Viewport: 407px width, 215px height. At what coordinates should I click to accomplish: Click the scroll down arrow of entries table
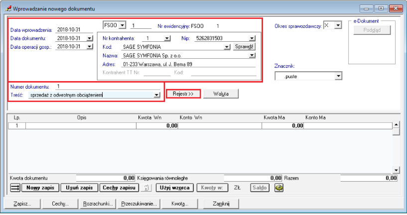(396, 170)
